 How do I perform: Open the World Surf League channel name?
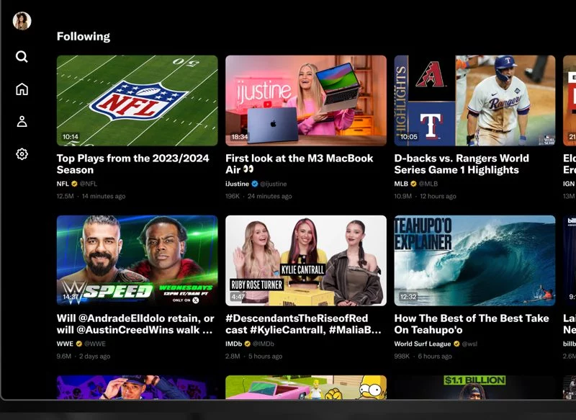[x=423, y=344]
